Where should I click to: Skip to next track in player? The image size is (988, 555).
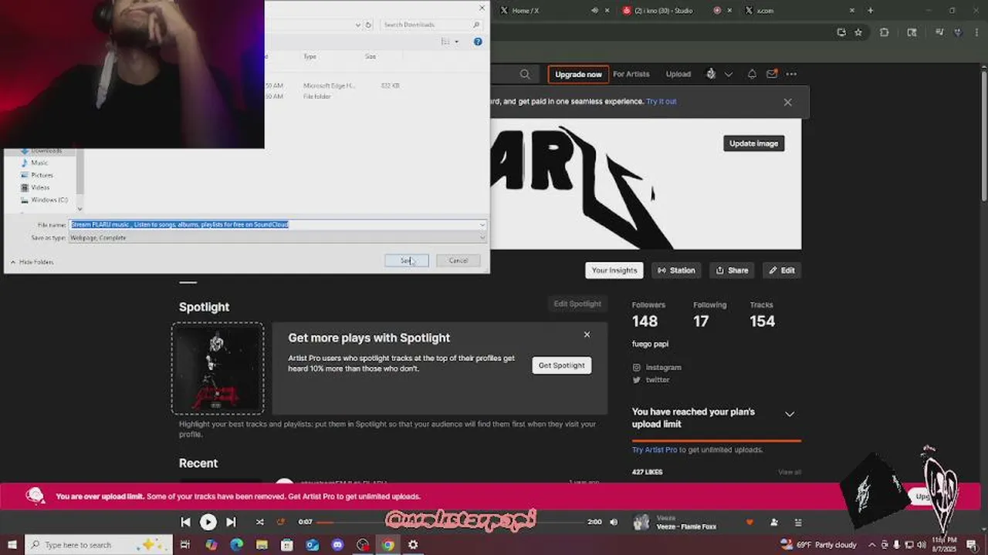(231, 522)
